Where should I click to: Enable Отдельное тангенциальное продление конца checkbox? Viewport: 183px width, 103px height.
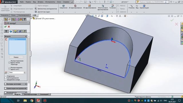click(5, 78)
